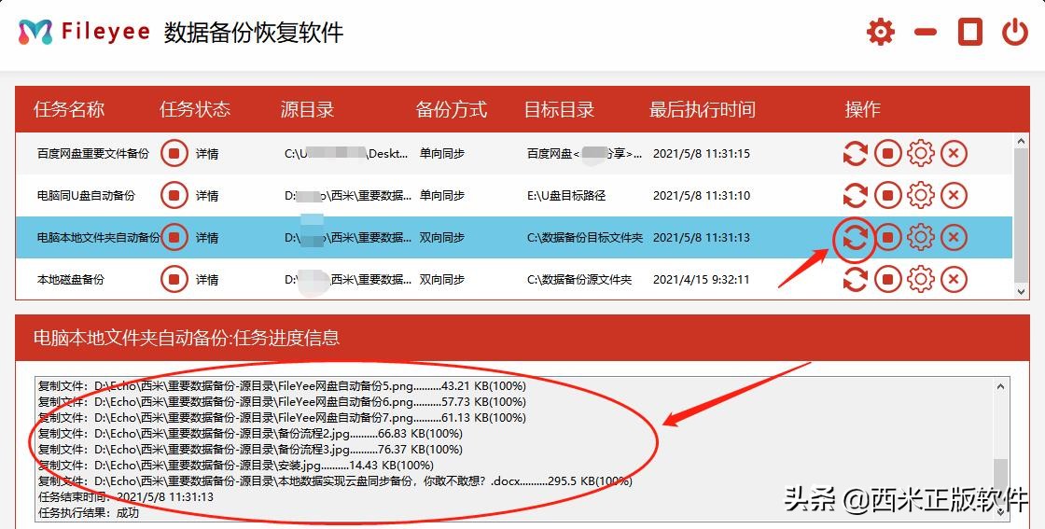Minimize the Fileyee window
1045x529 pixels.
926,32
